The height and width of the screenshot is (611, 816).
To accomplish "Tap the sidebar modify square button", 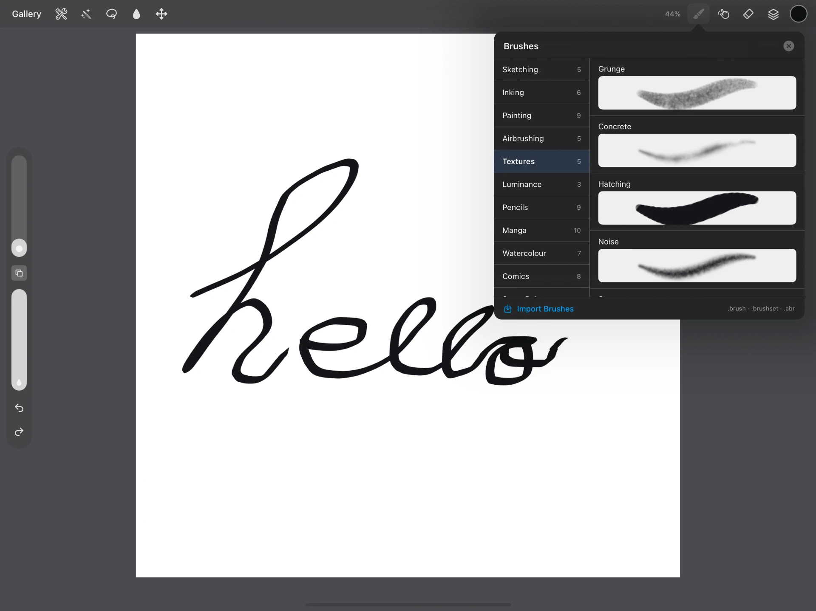I will point(19,273).
